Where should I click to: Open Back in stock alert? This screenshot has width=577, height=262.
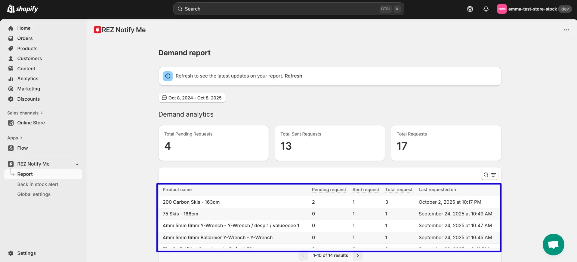(38, 184)
